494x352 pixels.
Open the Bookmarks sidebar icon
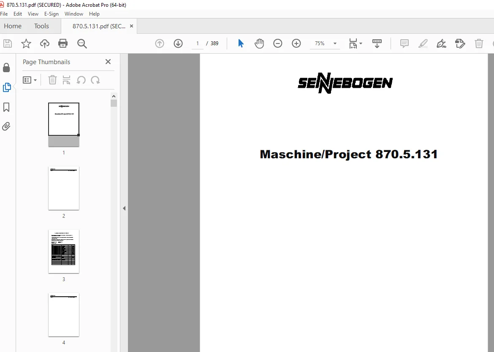[6, 107]
